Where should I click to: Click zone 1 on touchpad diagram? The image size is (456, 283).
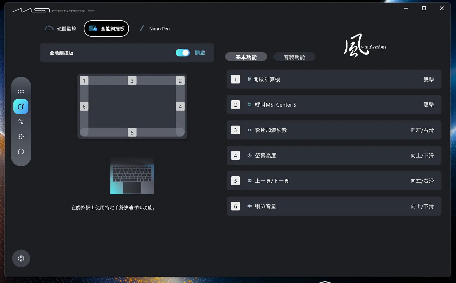(x=84, y=81)
